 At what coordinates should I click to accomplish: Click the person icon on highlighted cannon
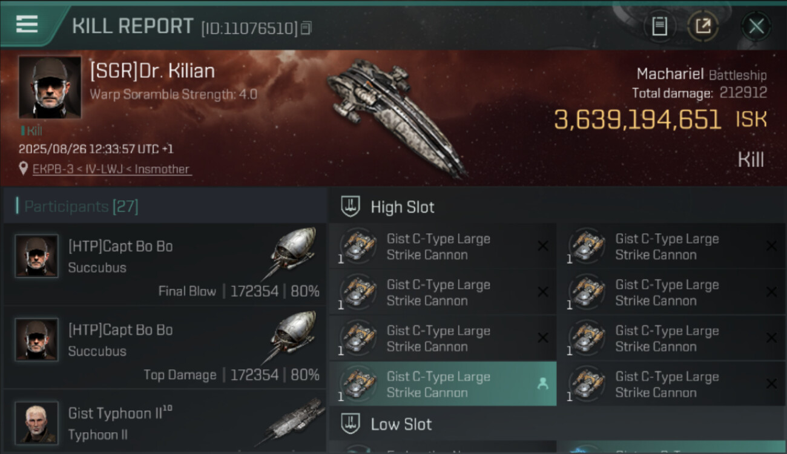coord(542,383)
